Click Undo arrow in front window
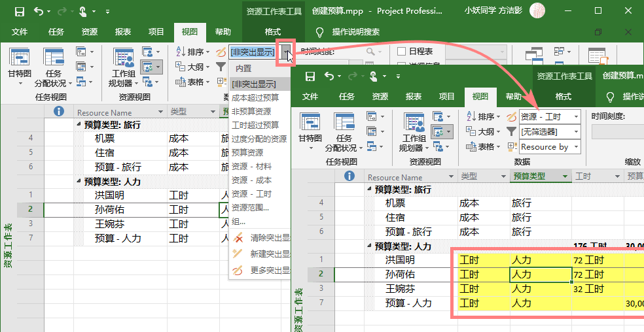 [x=329, y=76]
